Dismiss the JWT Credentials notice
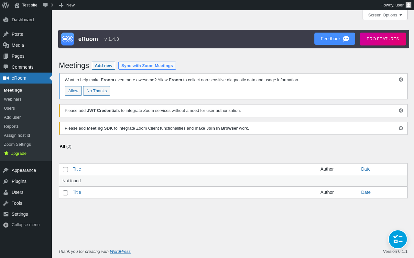The width and height of the screenshot is (414, 258). pos(401,111)
